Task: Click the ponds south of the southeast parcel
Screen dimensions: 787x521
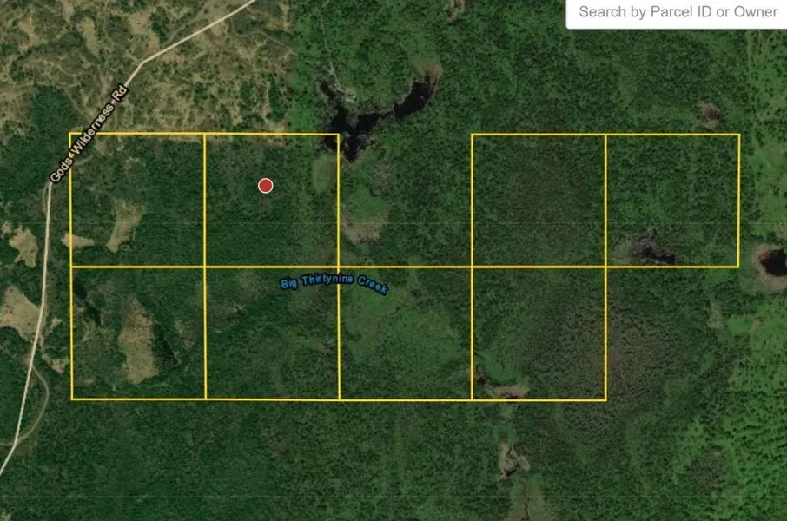Action: pyautogui.click(x=513, y=458)
